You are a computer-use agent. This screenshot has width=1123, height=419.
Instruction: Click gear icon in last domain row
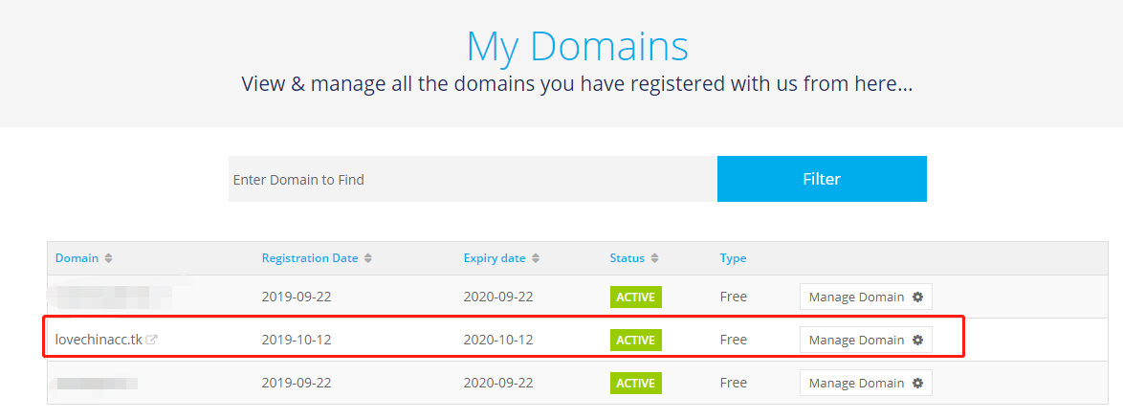pyautogui.click(x=917, y=383)
